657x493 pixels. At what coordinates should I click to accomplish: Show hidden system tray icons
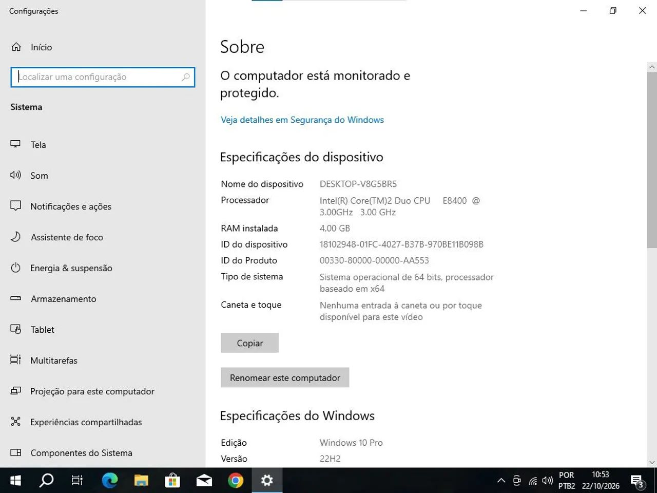click(x=501, y=481)
